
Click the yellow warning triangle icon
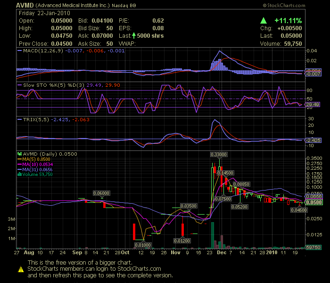click(x=21, y=269)
